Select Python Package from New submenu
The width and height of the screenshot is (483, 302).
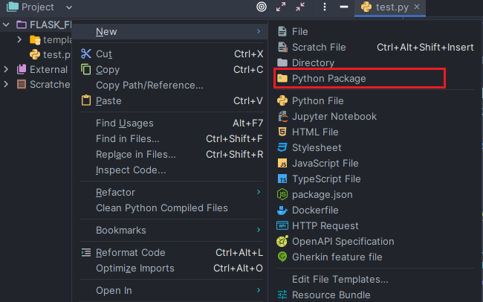[328, 78]
